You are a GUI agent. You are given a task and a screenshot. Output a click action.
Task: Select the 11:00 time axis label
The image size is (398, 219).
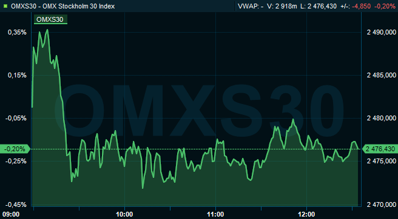click(x=216, y=214)
